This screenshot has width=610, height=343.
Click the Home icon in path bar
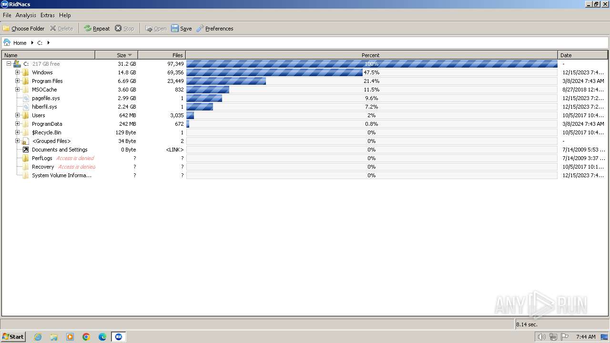click(7, 42)
